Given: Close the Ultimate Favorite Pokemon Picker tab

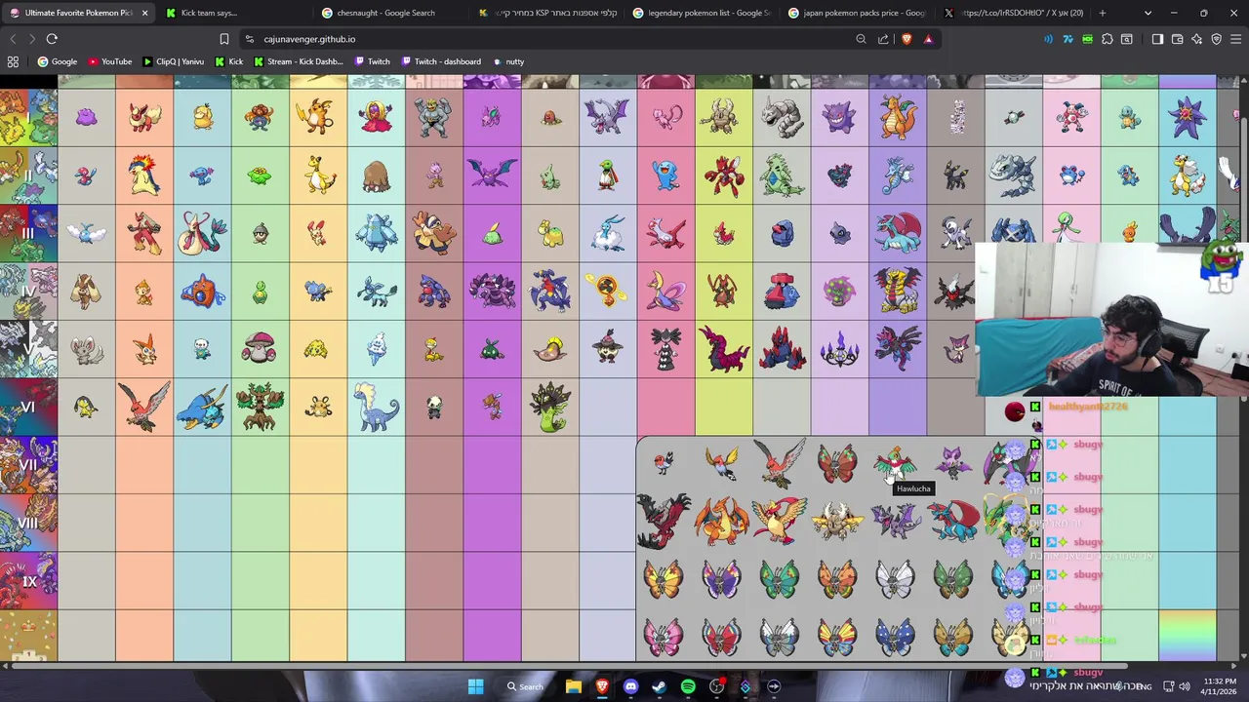Looking at the screenshot, I should [x=145, y=13].
